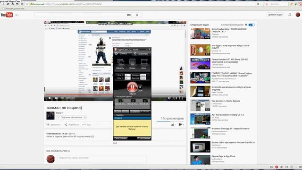The height and width of the screenshot is (170, 302).
Task: Click the Добавить видео upload button
Action: [275, 15]
